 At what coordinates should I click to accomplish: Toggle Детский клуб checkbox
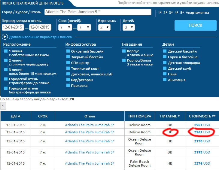click(x=165, y=68)
